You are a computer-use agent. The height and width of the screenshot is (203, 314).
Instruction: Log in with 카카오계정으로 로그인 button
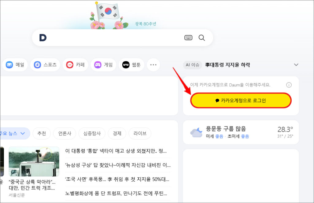pyautogui.click(x=241, y=100)
